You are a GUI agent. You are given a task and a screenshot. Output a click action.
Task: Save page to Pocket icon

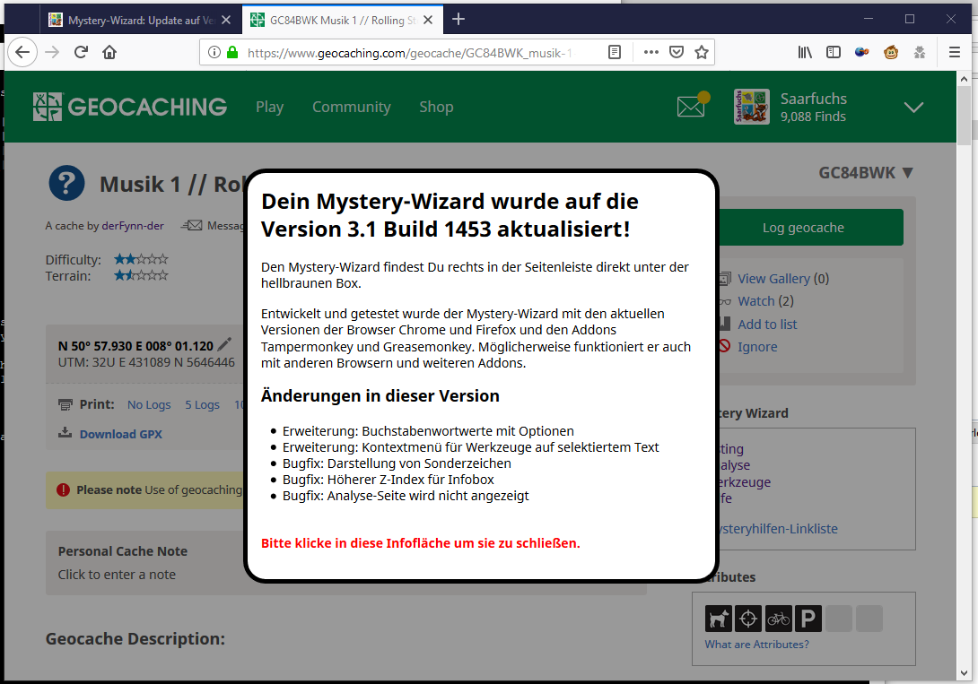coord(677,52)
